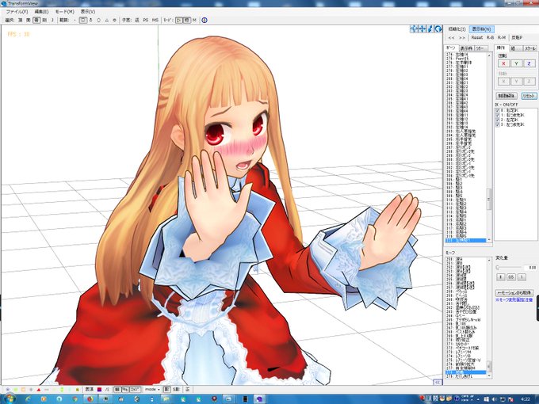
Task: Toggle the MS shading option
Action: [155, 21]
